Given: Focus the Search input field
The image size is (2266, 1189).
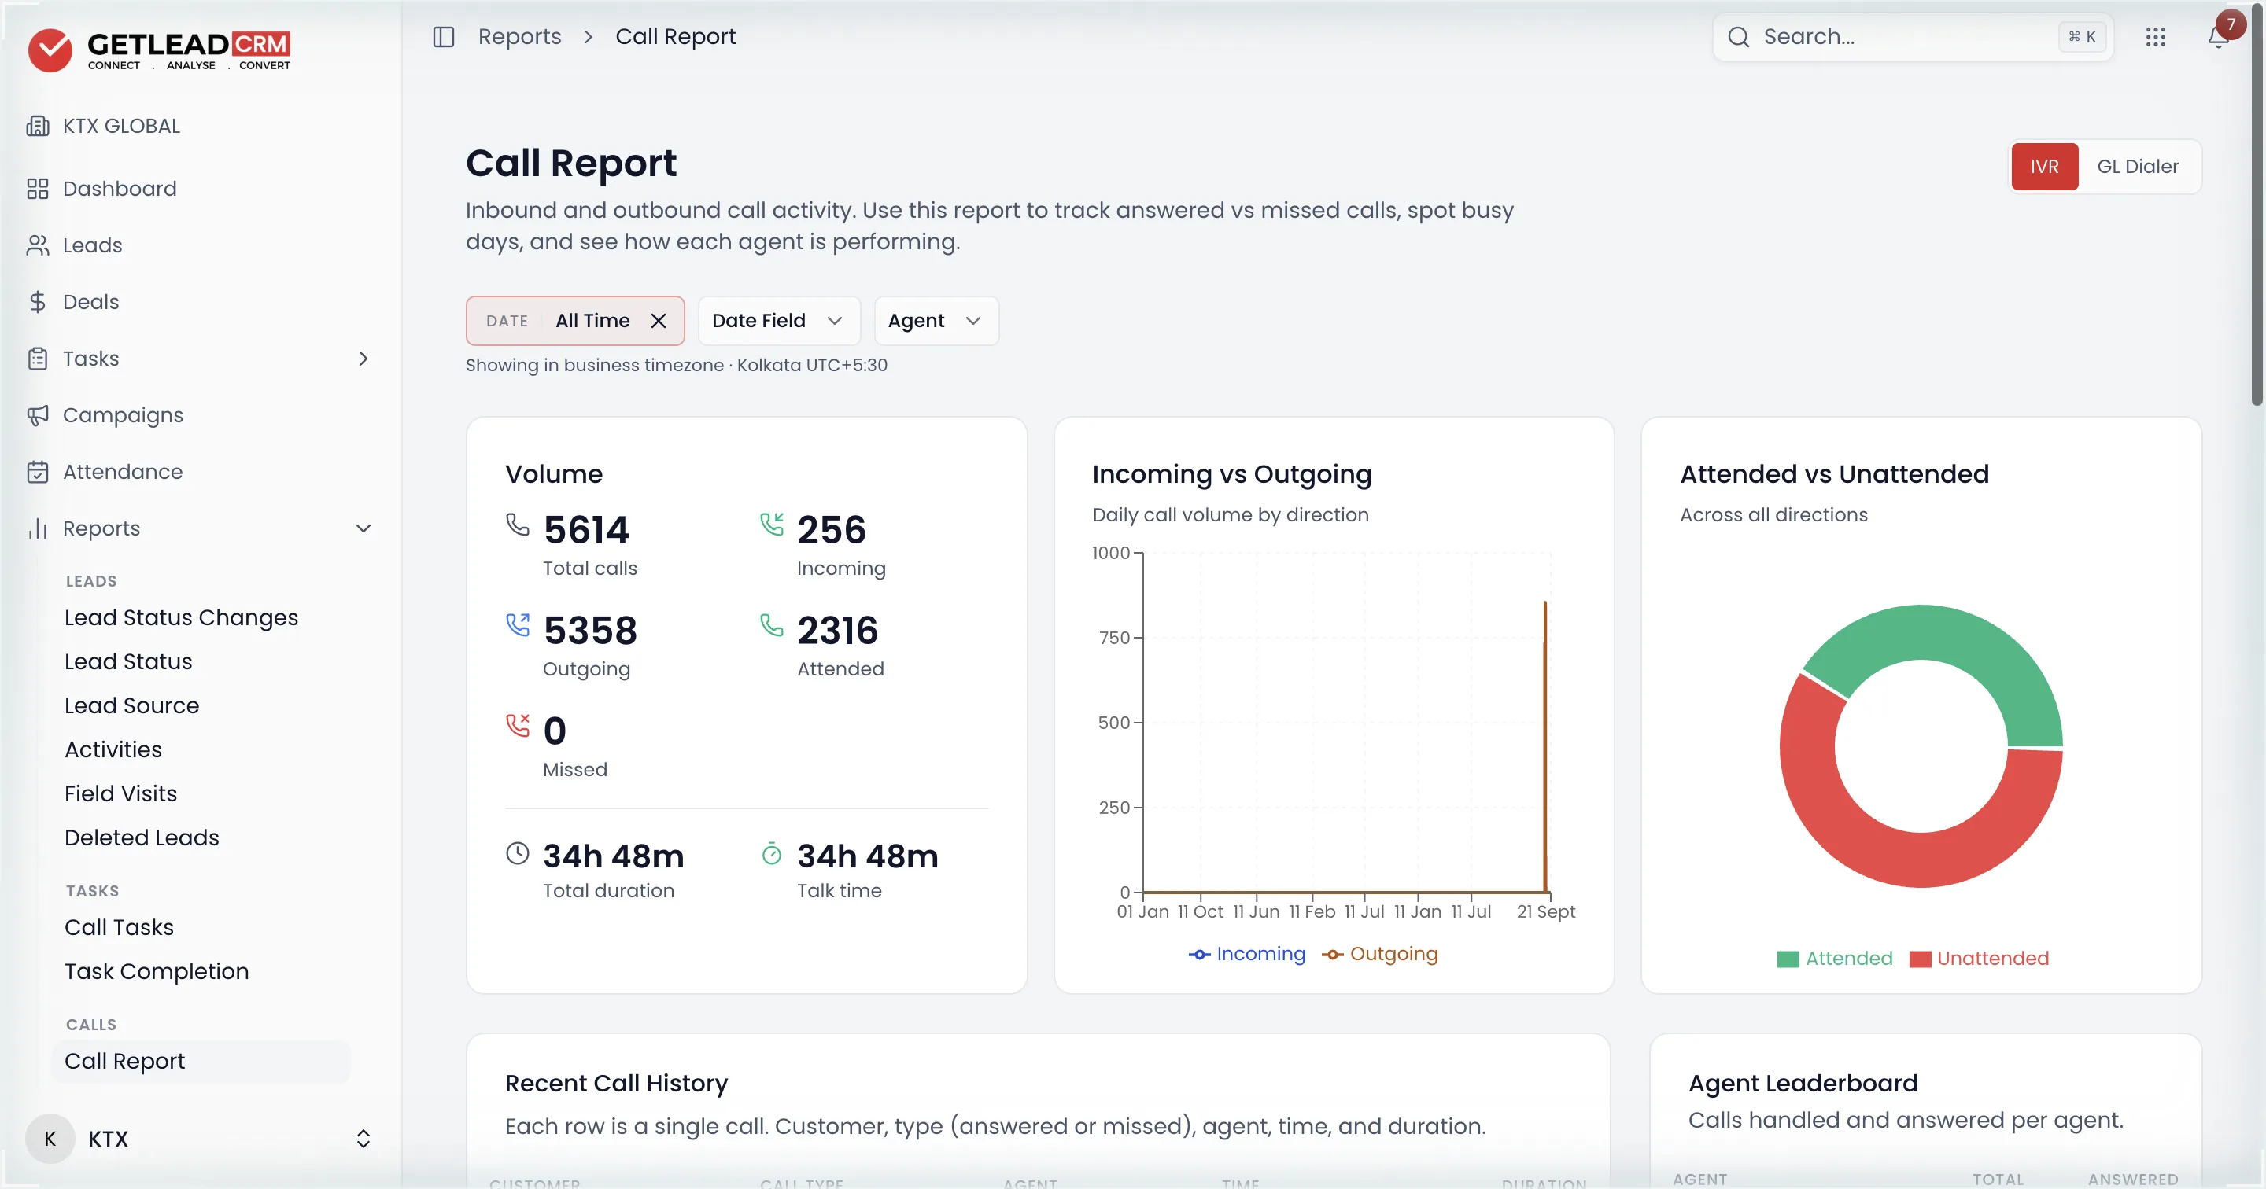Looking at the screenshot, I should pos(1913,37).
